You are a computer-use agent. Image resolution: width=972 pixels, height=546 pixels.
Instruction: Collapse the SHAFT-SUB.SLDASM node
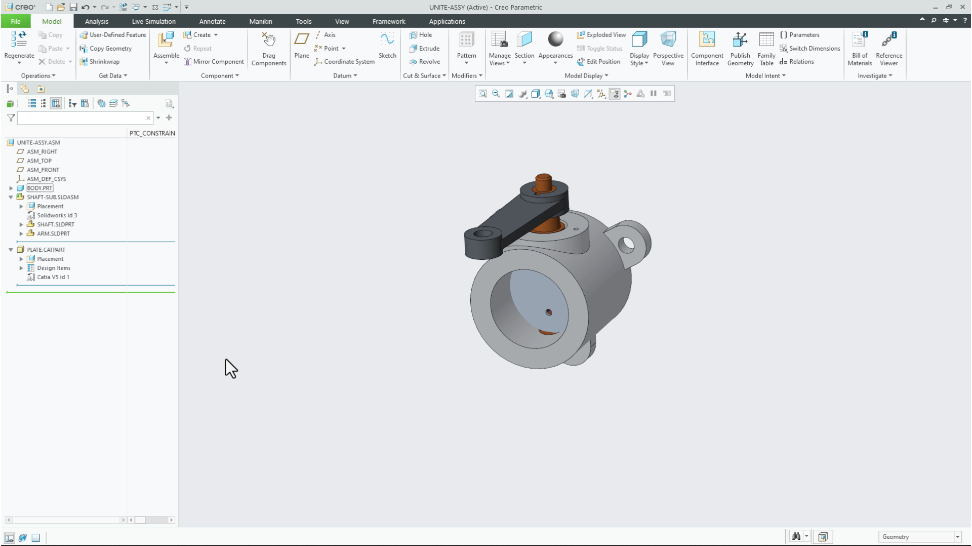[11, 197]
